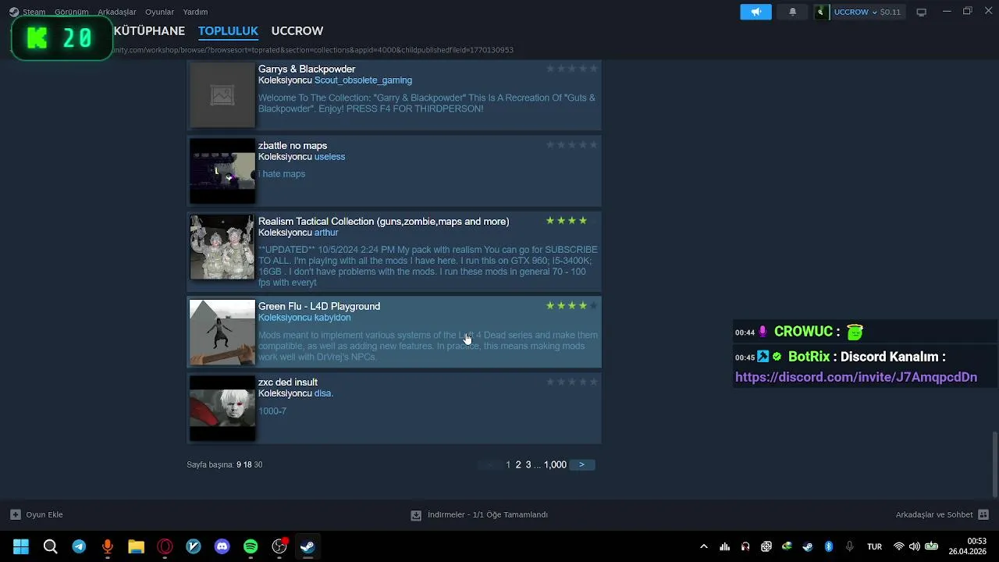
Task: Open Green Flu - L4D Playground collection
Action: pyautogui.click(x=319, y=306)
